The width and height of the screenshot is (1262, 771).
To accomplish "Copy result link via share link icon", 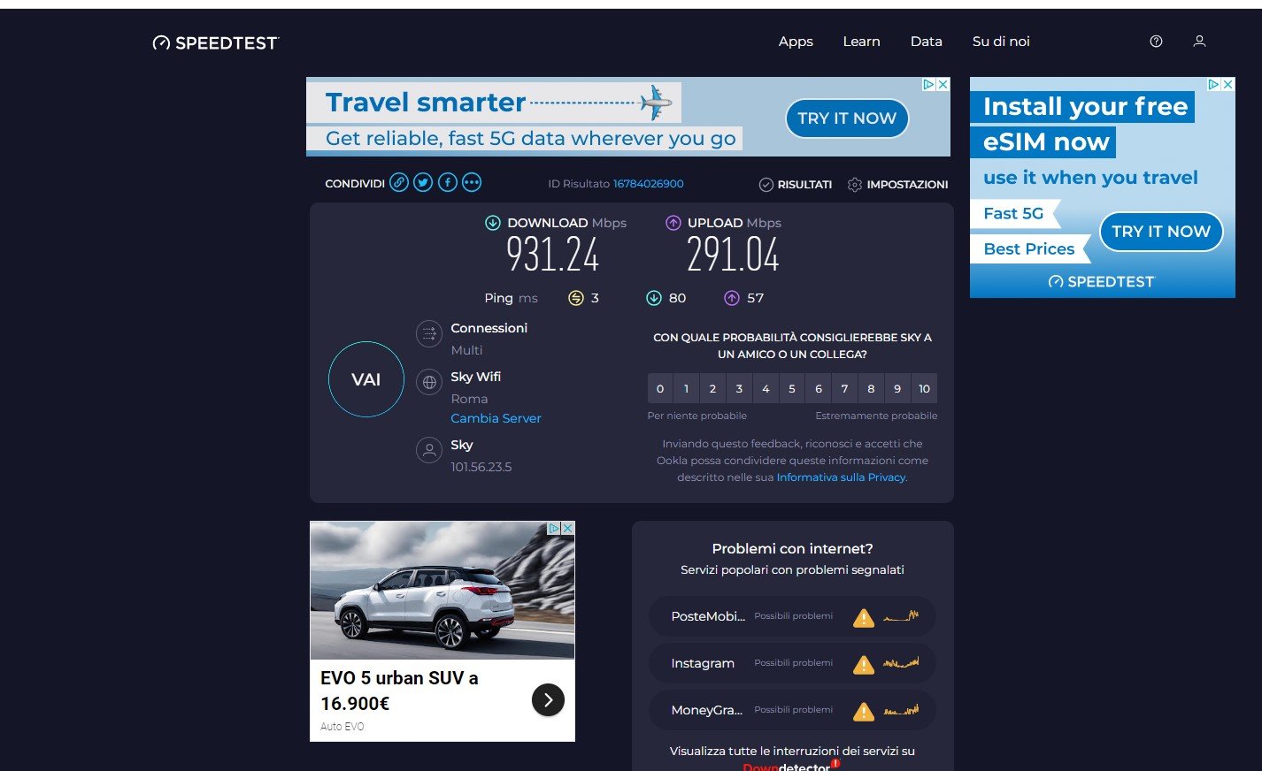I will point(399,183).
